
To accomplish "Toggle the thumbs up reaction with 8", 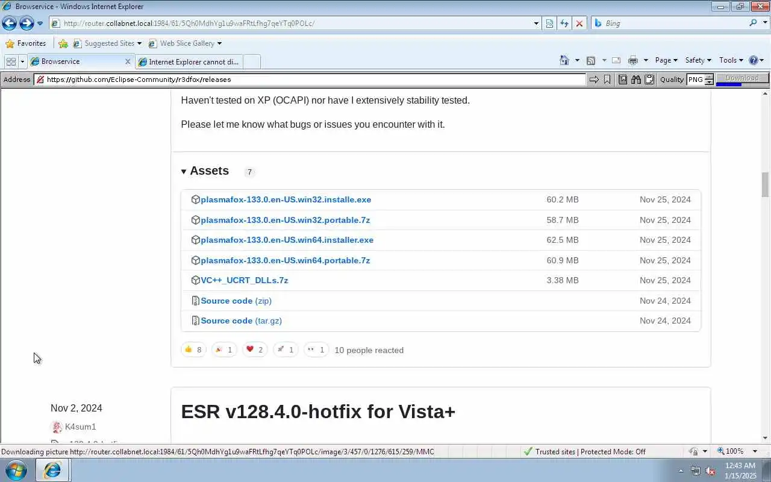I will coord(193,350).
